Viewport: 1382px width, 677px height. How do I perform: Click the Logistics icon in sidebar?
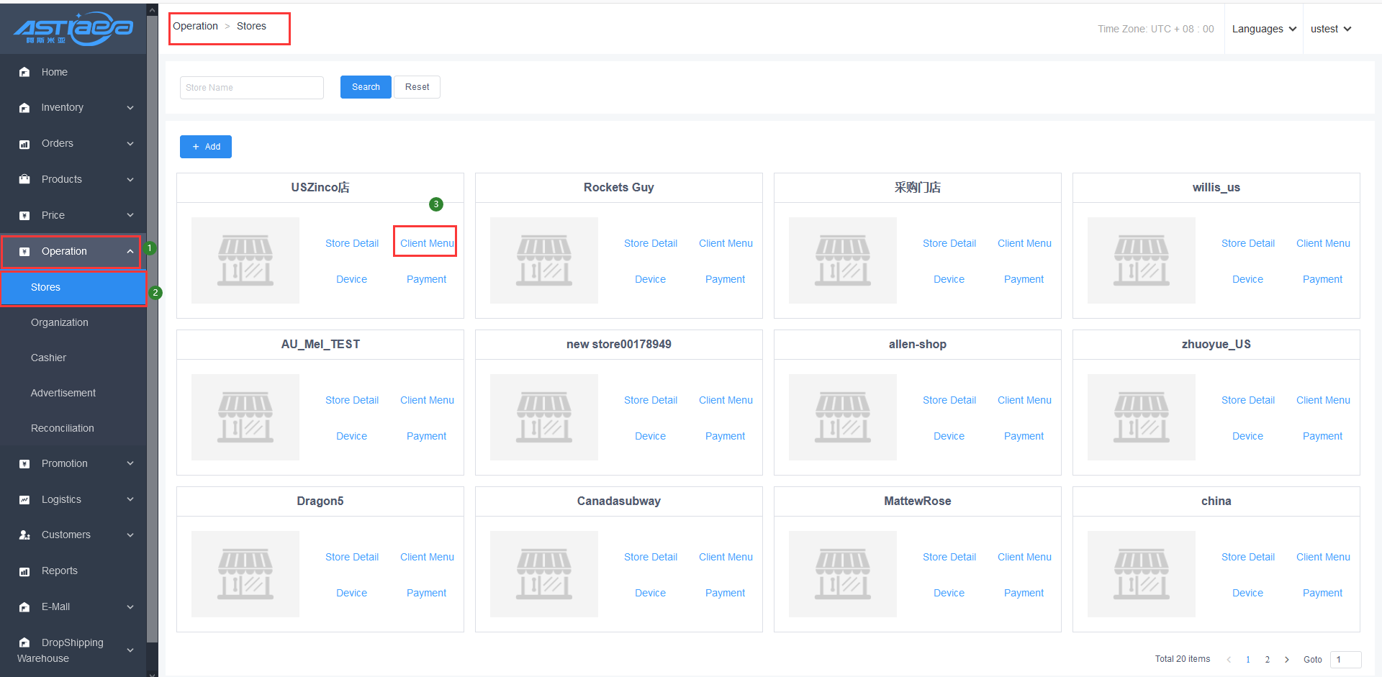(24, 499)
